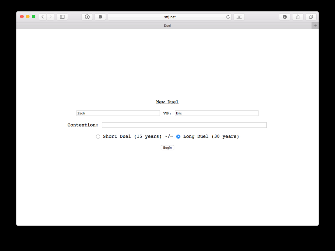Image resolution: width=335 pixels, height=251 pixels.
Task: Open the Ghostery ghost extension icon
Action: pyautogui.click(x=100, y=17)
